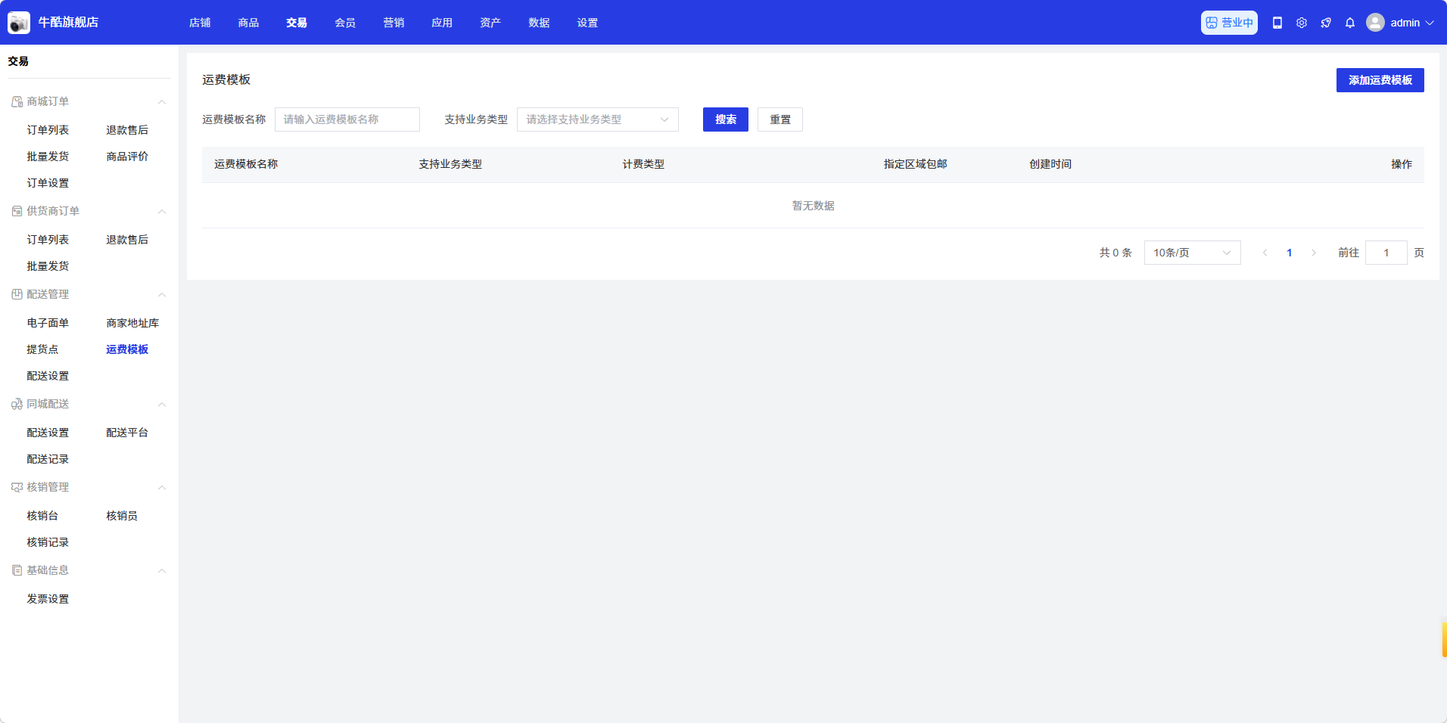This screenshot has height=723, width=1447.
Task: Click the admin user avatar
Action: click(1375, 23)
